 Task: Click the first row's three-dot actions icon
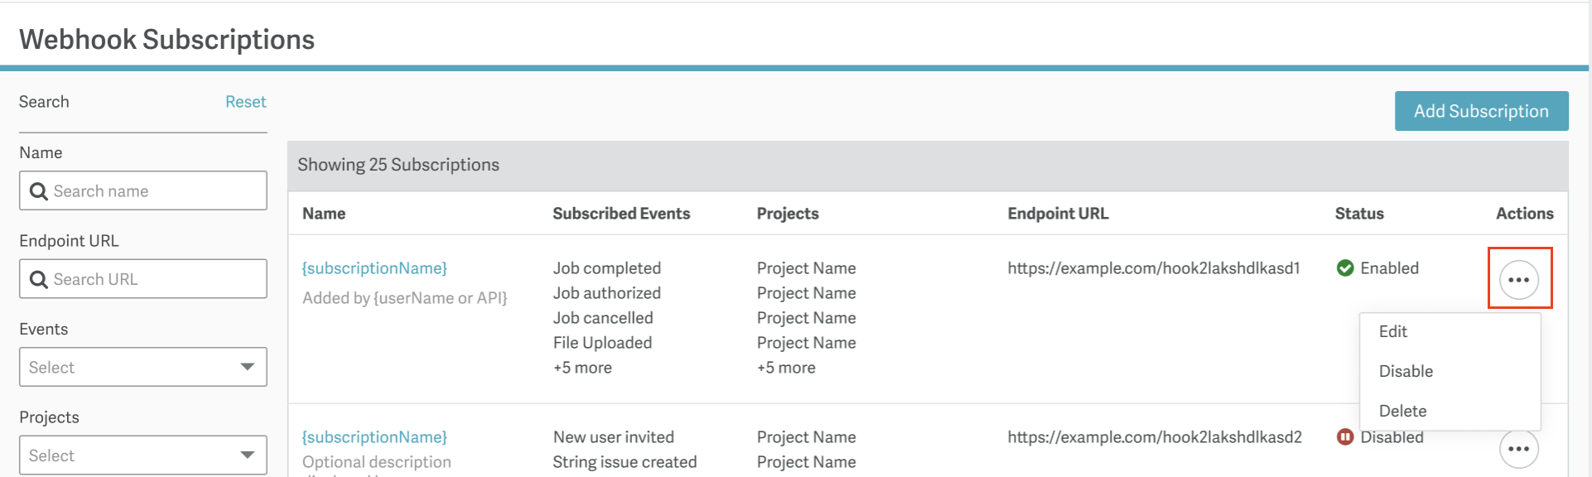point(1518,280)
